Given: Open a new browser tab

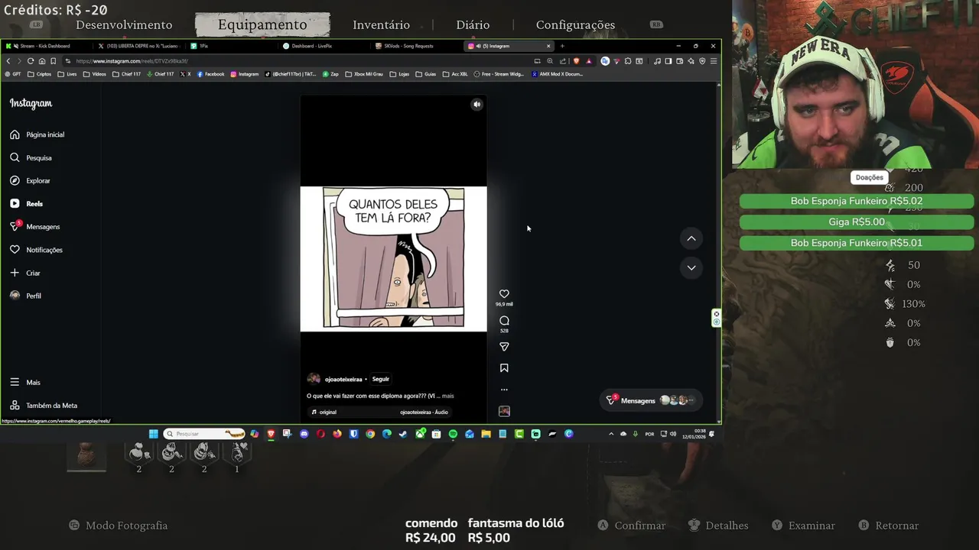Looking at the screenshot, I should (562, 46).
